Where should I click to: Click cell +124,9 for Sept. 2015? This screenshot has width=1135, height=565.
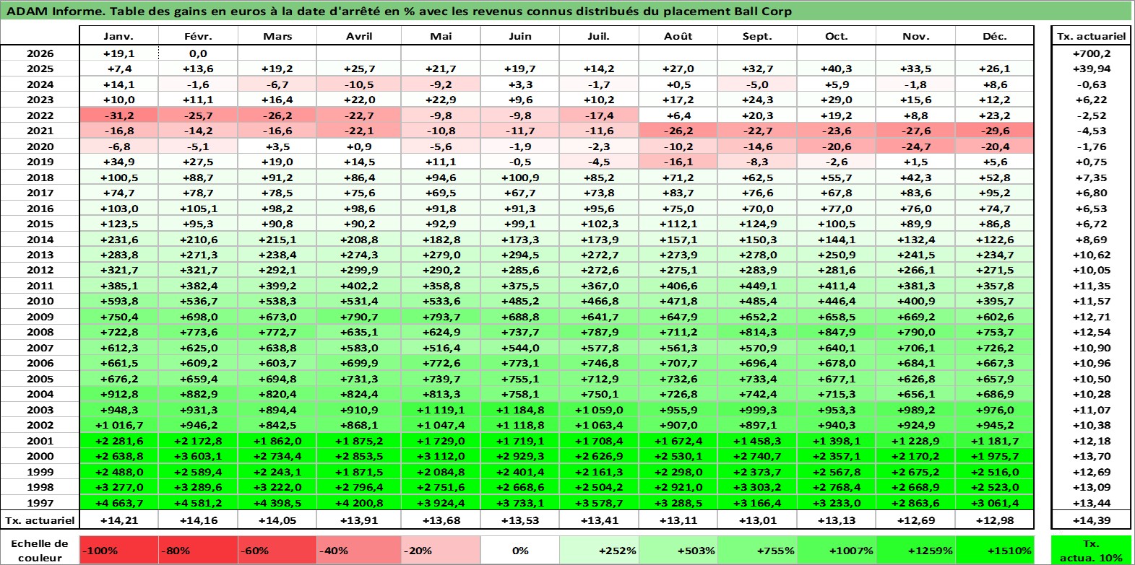[x=757, y=224]
